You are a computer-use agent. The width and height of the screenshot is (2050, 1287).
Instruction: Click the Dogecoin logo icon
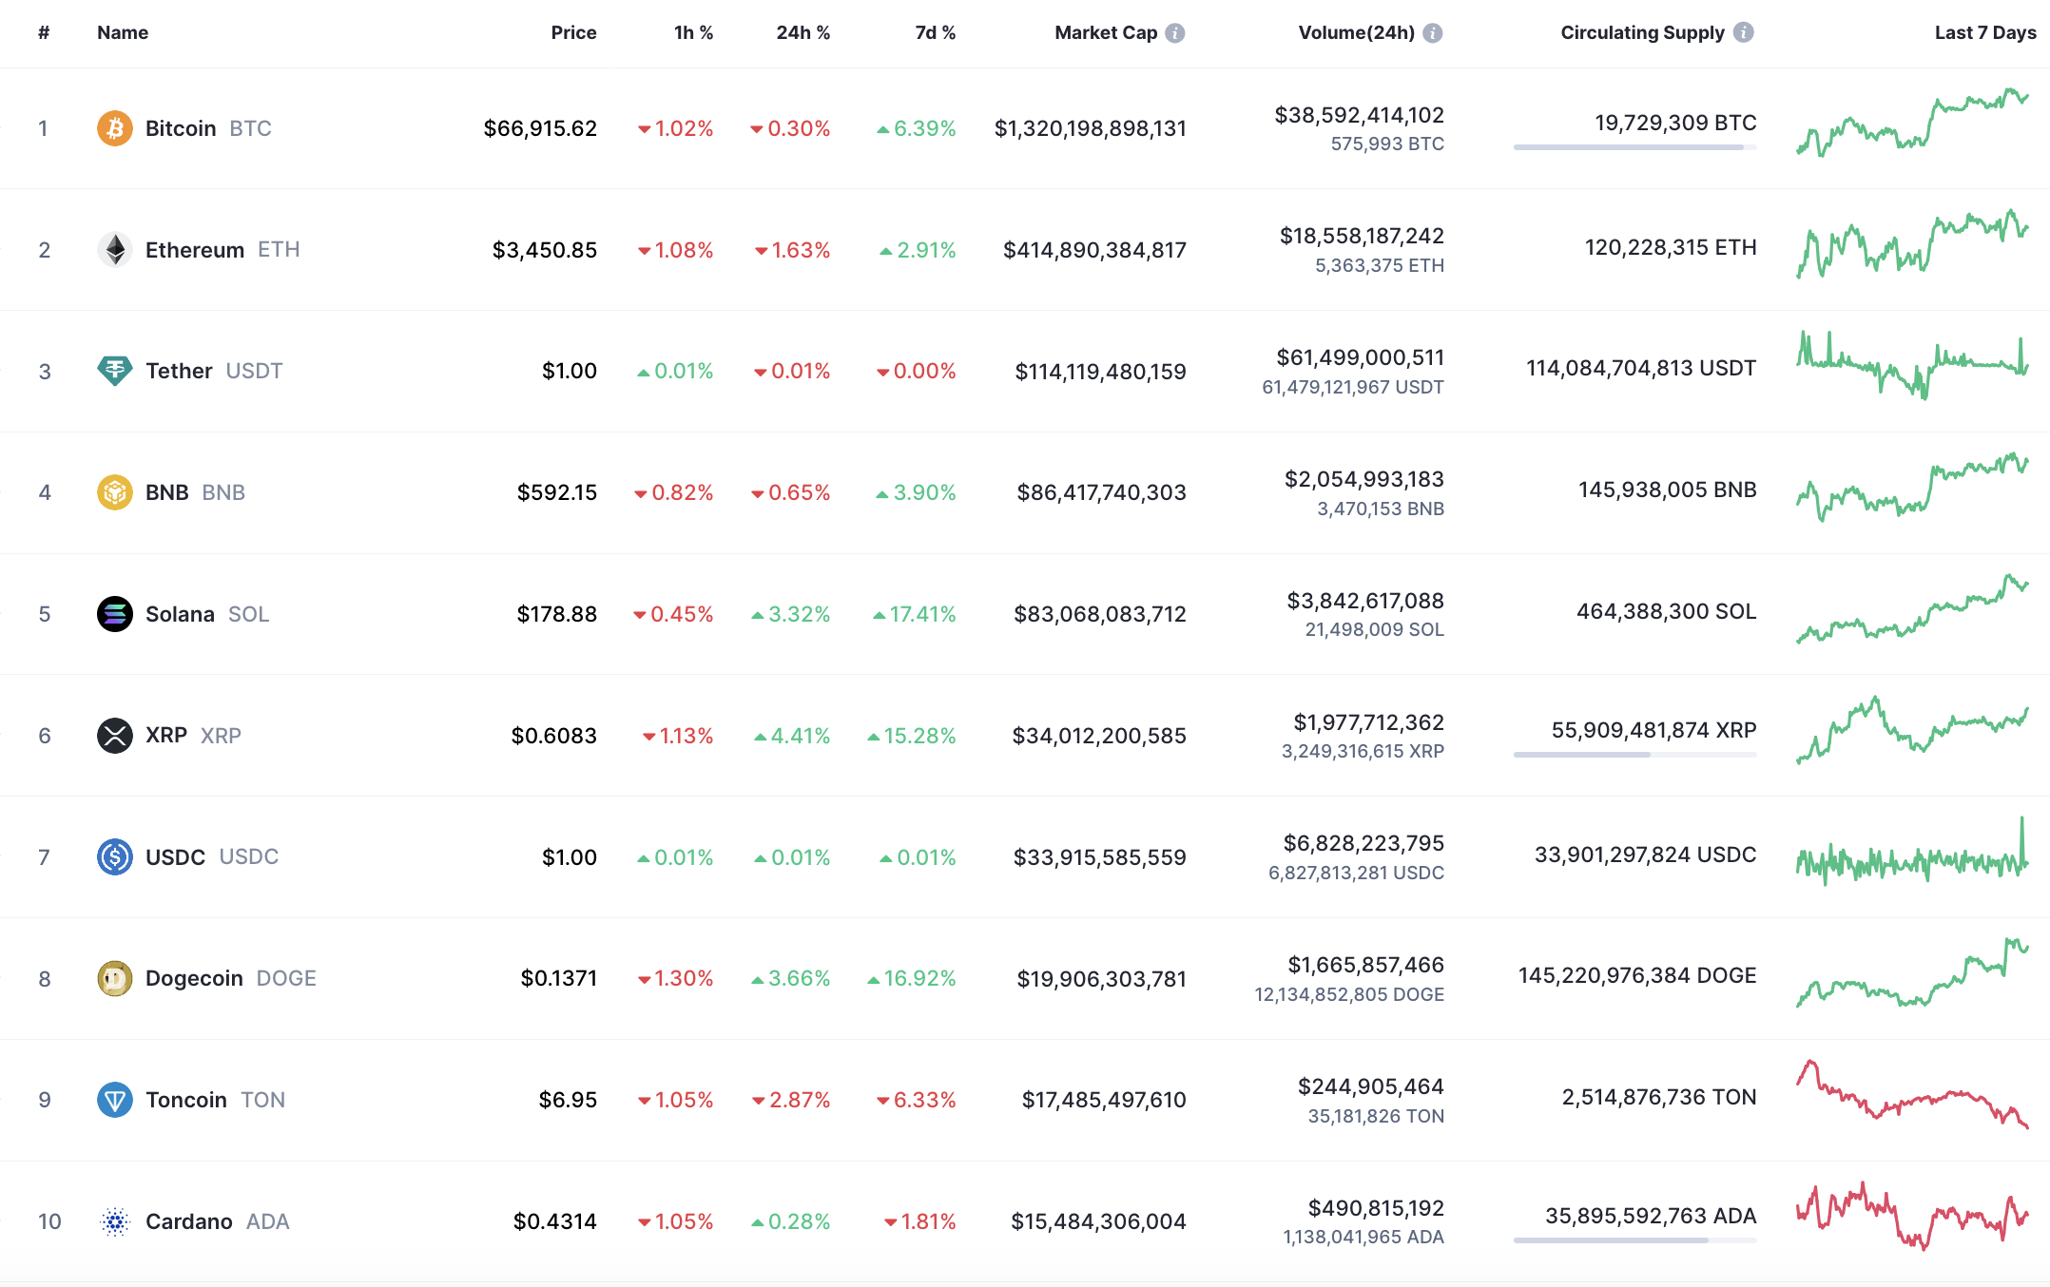(x=115, y=978)
